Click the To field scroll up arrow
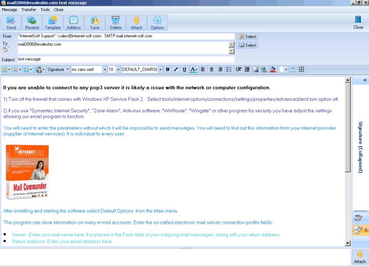Viewport: 369px width, 267px height. point(232,45)
